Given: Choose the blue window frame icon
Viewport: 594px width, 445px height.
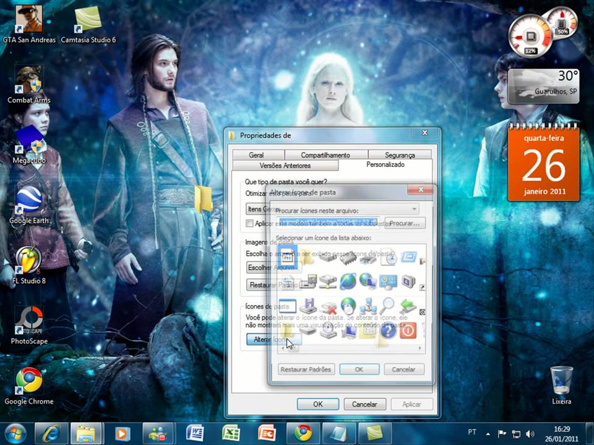Looking at the screenshot, I should click(x=409, y=257).
